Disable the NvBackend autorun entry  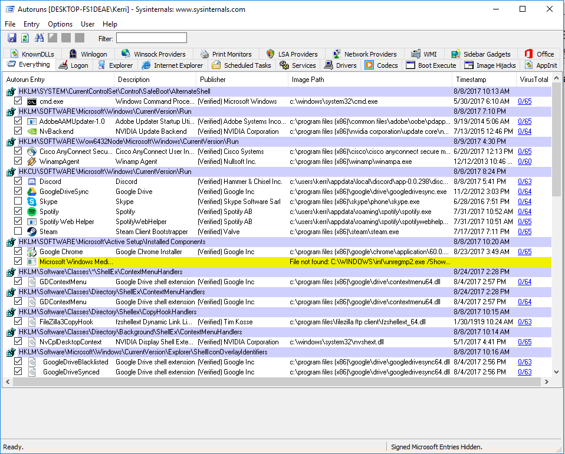pyautogui.click(x=18, y=131)
